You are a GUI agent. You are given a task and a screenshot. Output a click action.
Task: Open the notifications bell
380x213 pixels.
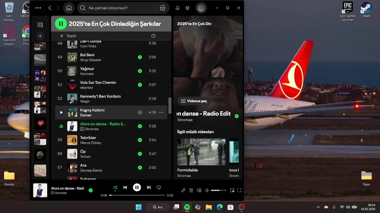click(177, 8)
